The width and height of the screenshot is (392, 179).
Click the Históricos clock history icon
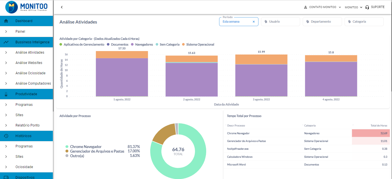click(6, 136)
